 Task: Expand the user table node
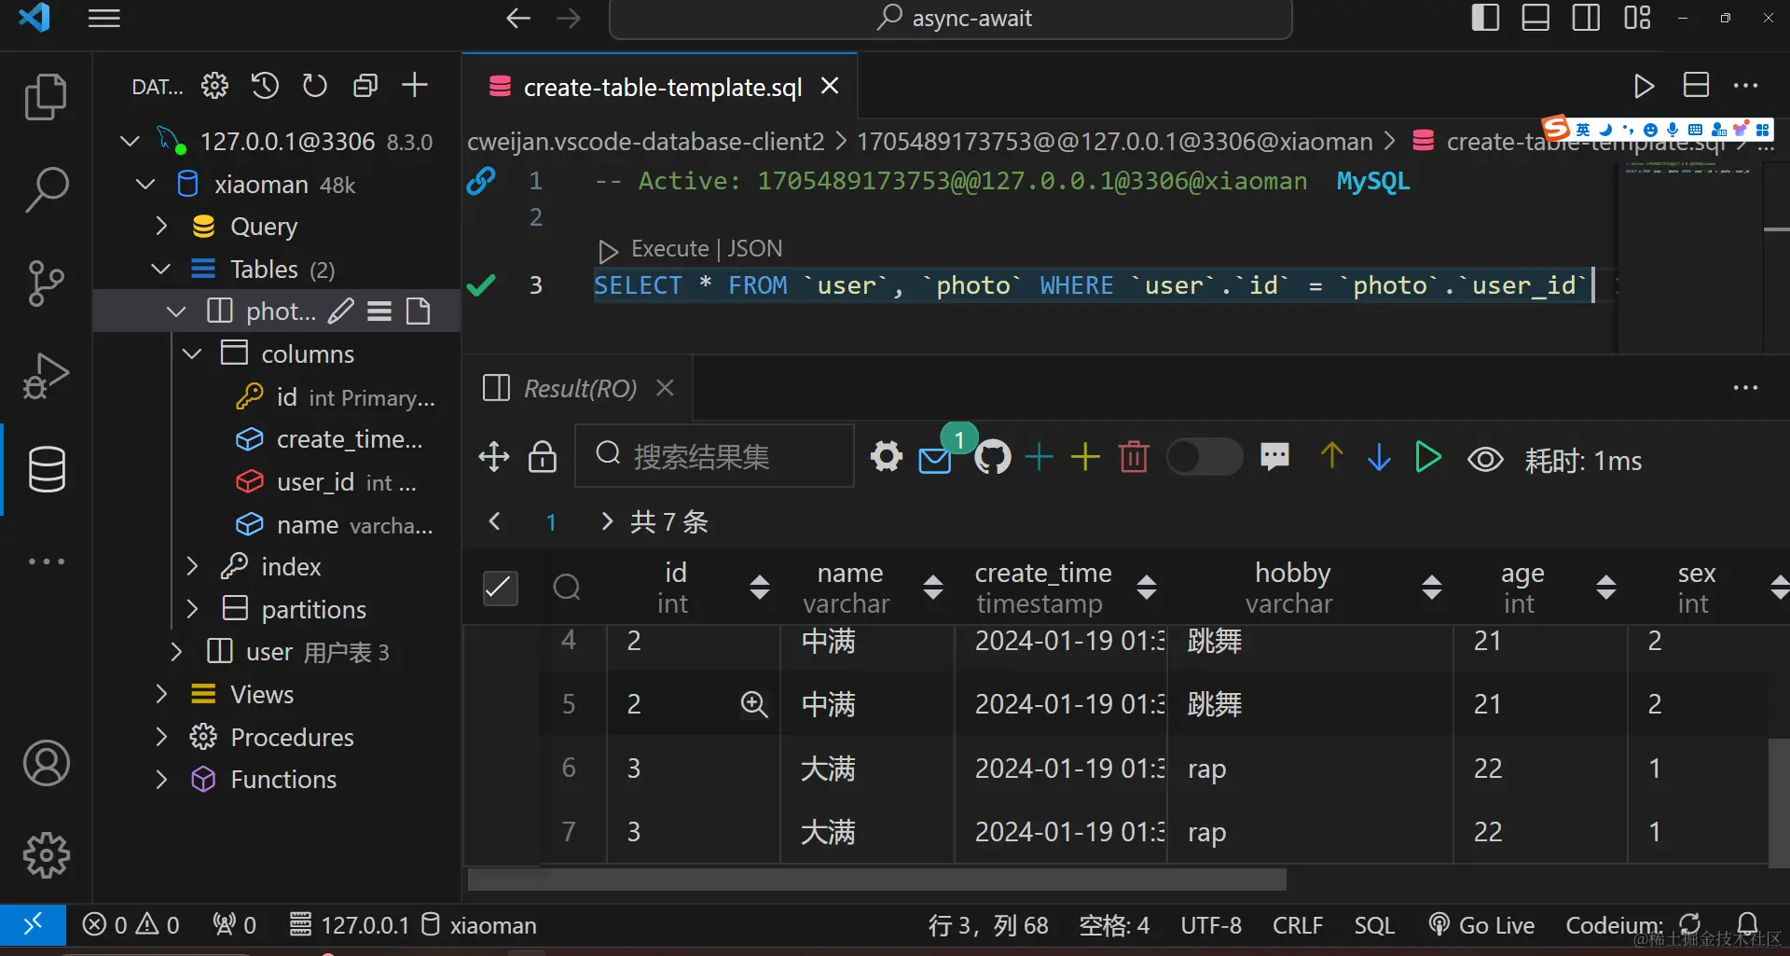176,651
